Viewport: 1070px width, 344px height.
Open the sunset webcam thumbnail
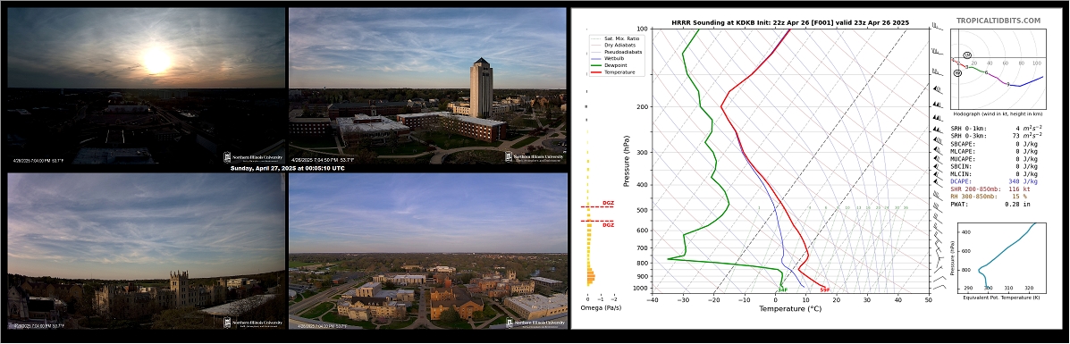(146, 86)
